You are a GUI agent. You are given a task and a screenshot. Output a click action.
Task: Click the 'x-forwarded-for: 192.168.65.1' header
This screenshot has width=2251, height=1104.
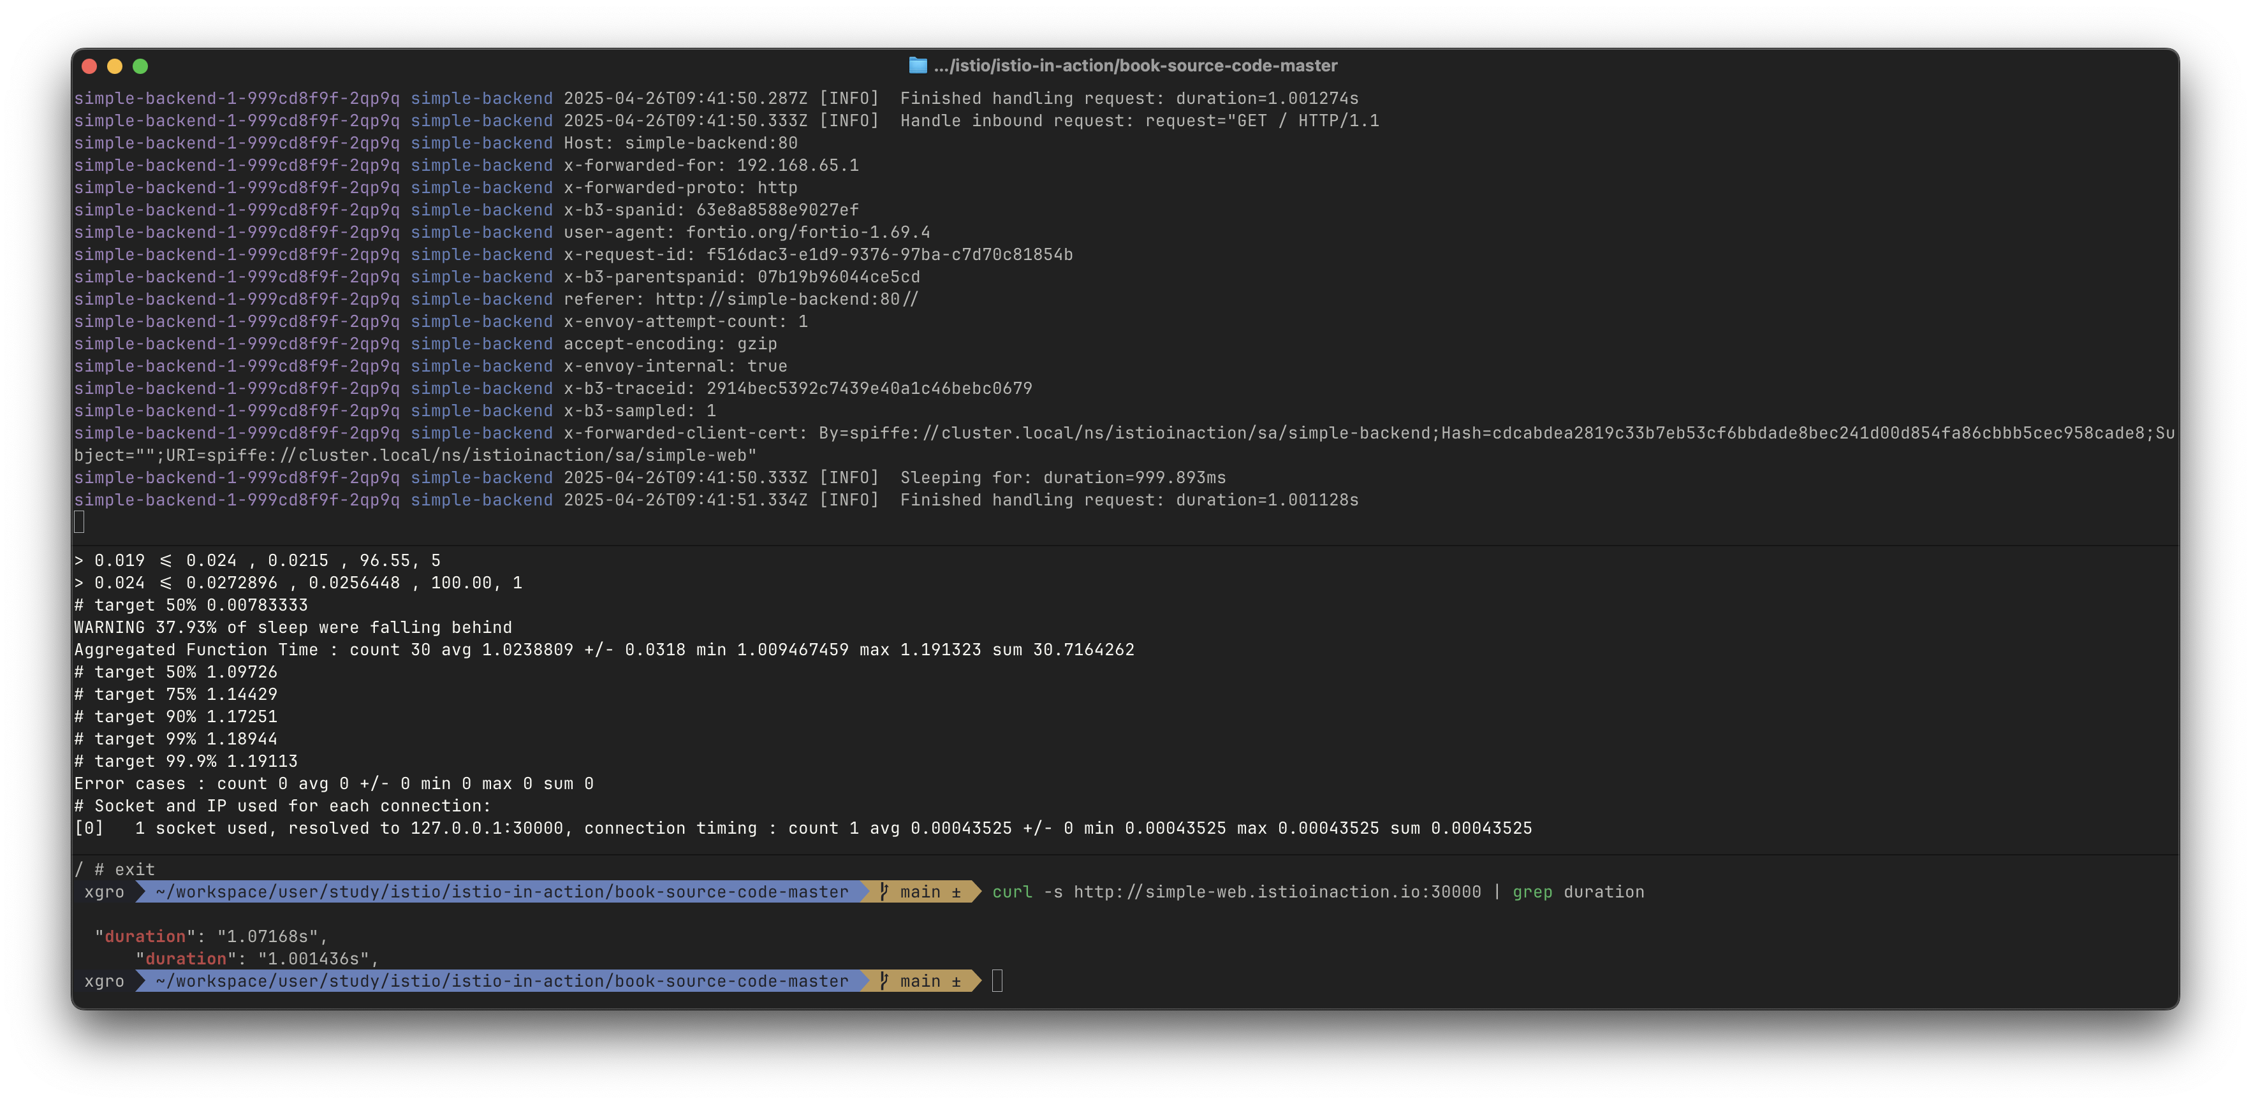tap(711, 165)
